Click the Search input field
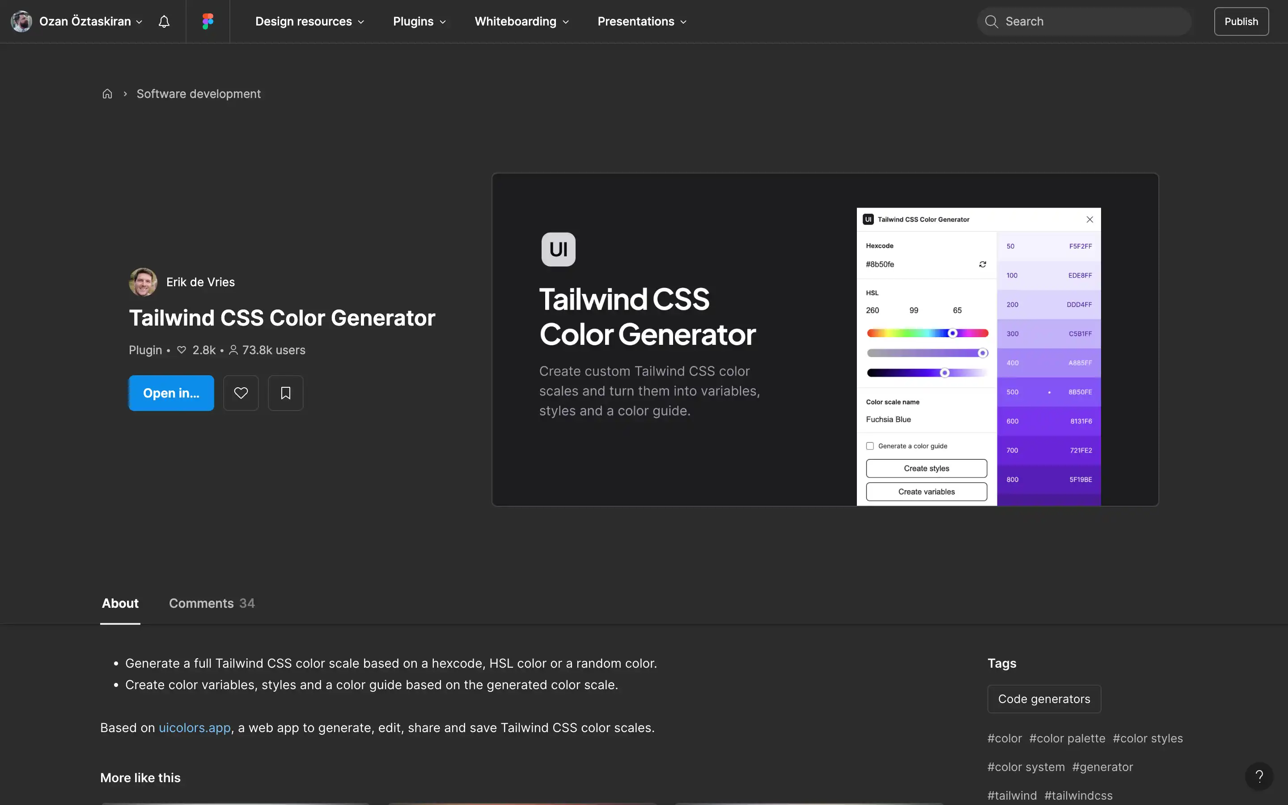 pos(1084,21)
